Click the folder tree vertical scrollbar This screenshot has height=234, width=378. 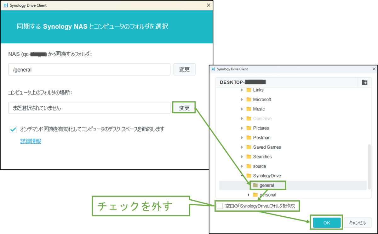369,166
